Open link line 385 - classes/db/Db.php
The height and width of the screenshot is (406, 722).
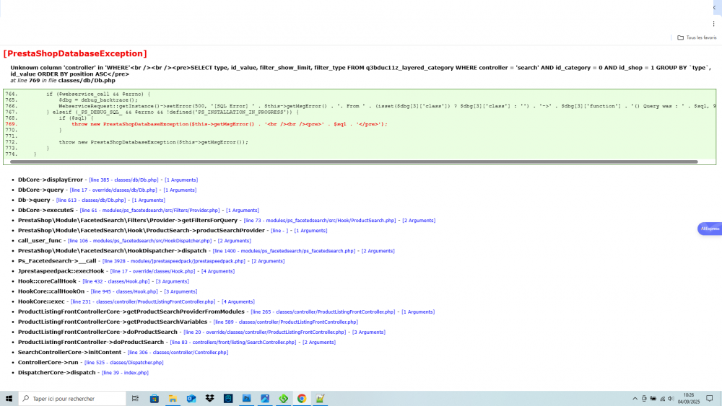point(123,180)
